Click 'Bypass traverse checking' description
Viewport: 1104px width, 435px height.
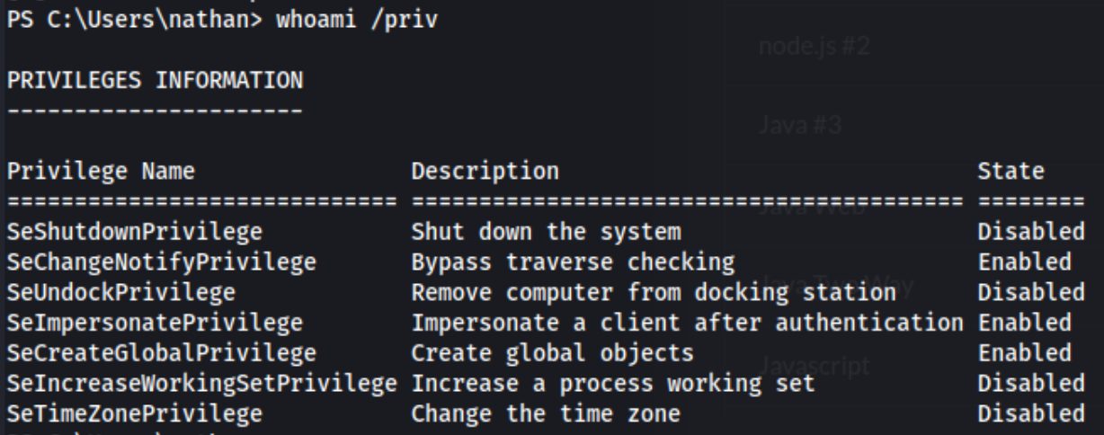[x=573, y=262]
